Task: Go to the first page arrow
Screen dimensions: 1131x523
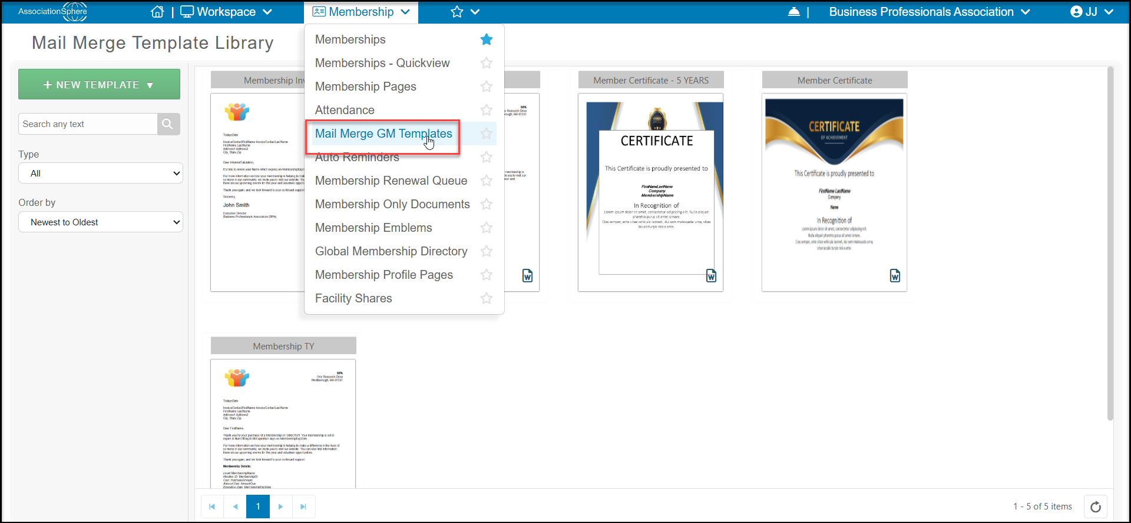Action: [212, 507]
